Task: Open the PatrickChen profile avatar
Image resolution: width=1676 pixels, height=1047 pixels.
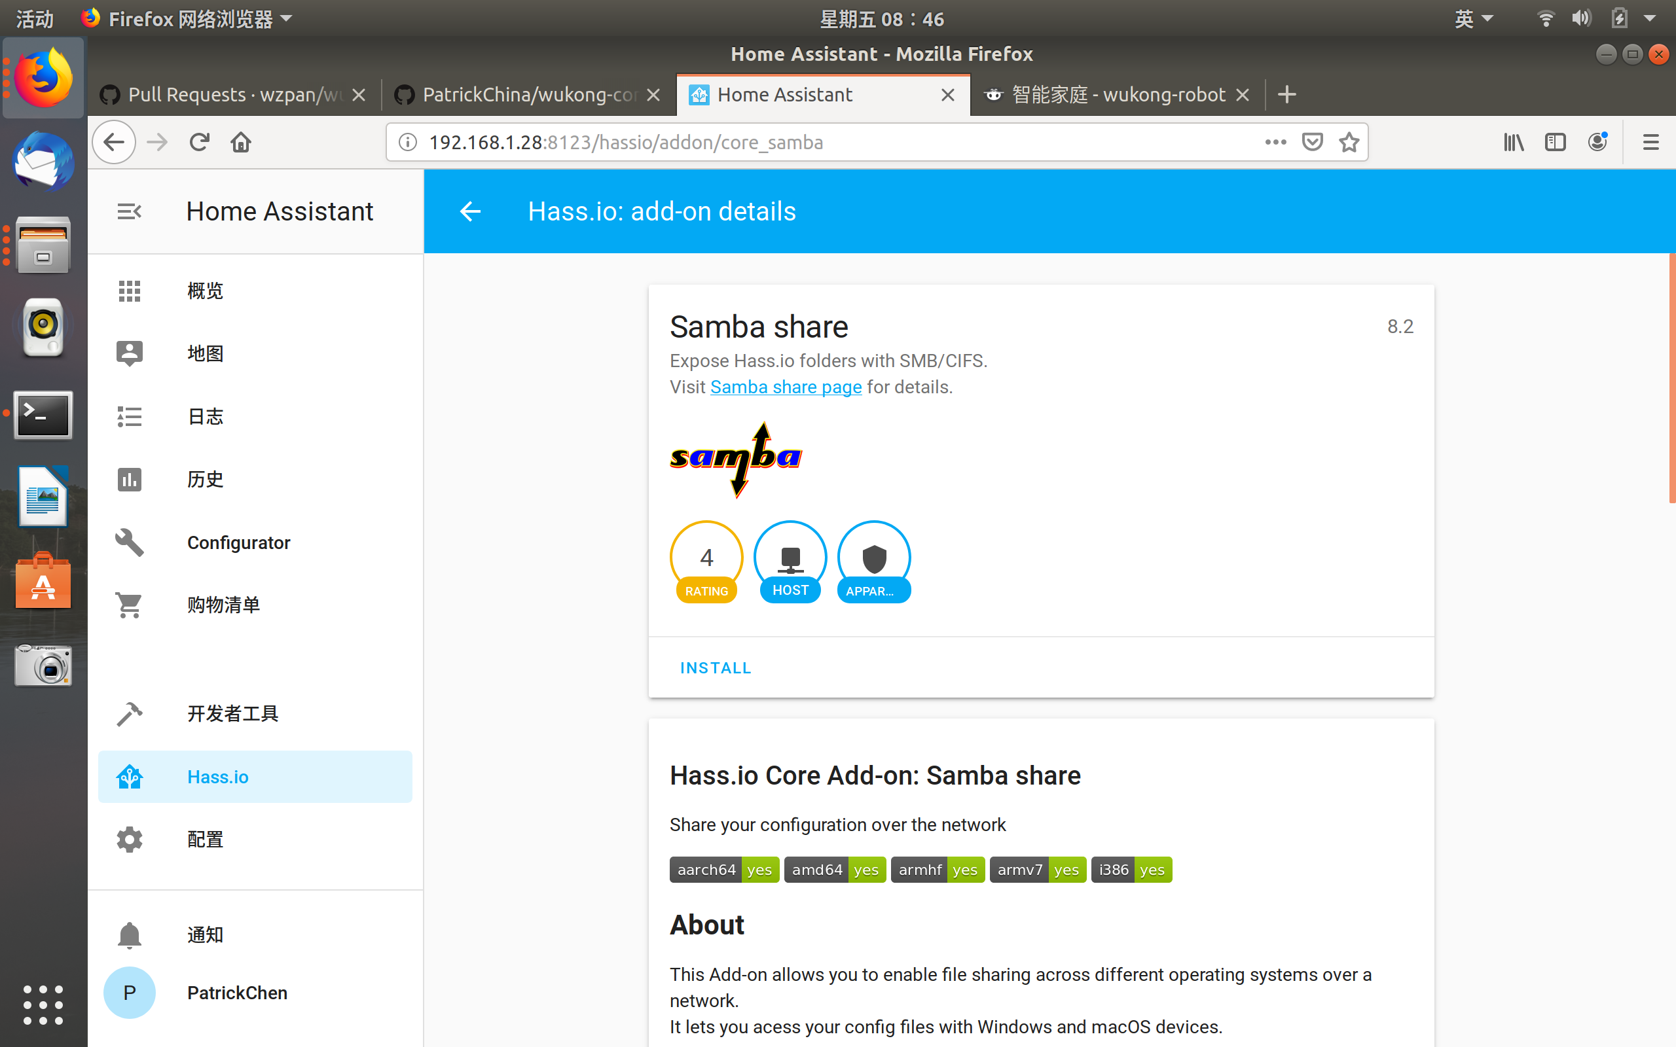Action: [x=130, y=993]
